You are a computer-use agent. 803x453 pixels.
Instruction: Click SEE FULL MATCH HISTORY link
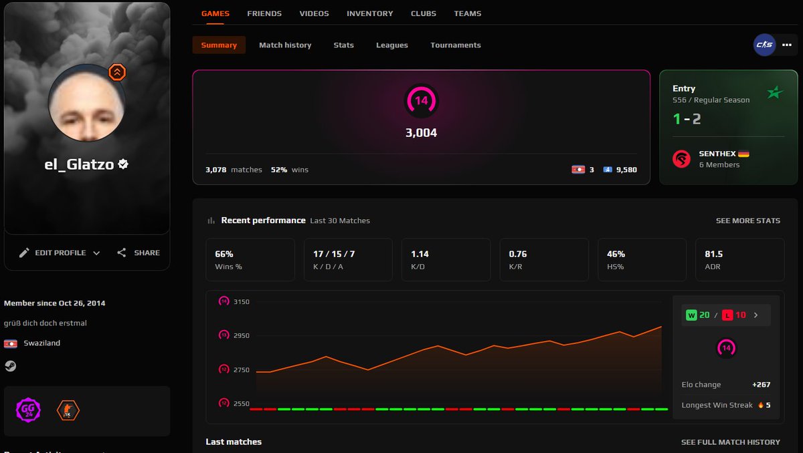(731, 442)
